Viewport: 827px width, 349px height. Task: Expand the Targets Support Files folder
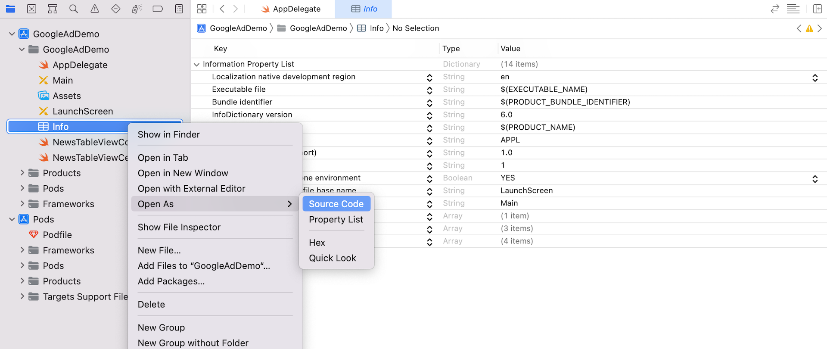pos(22,296)
